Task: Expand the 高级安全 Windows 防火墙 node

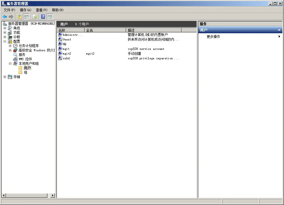Action: click(10, 50)
